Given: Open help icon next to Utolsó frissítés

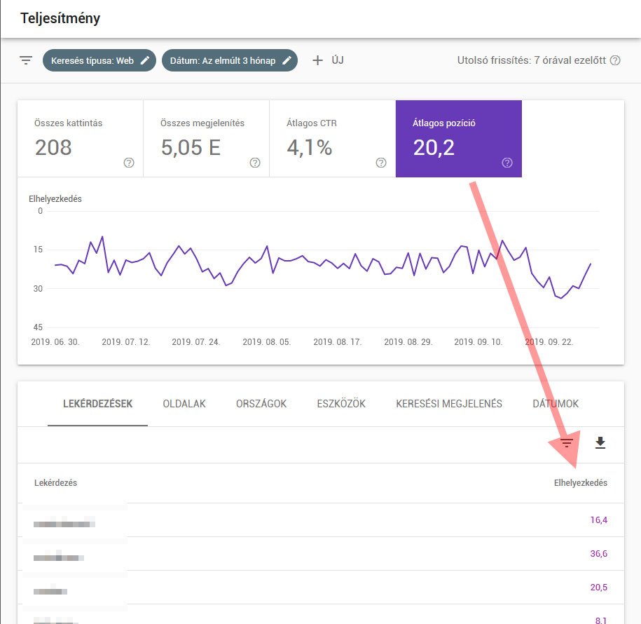Looking at the screenshot, I should 615,60.
